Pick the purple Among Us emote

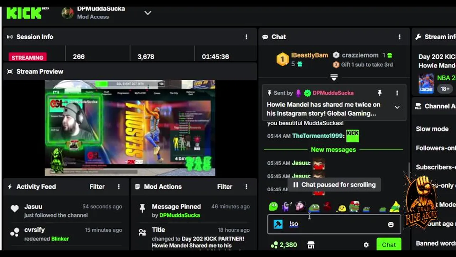click(x=286, y=206)
